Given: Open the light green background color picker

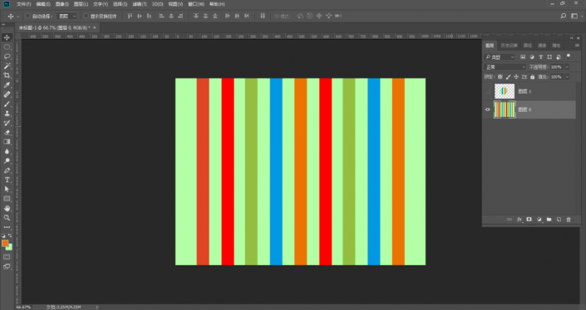Looking at the screenshot, I should [x=10, y=248].
